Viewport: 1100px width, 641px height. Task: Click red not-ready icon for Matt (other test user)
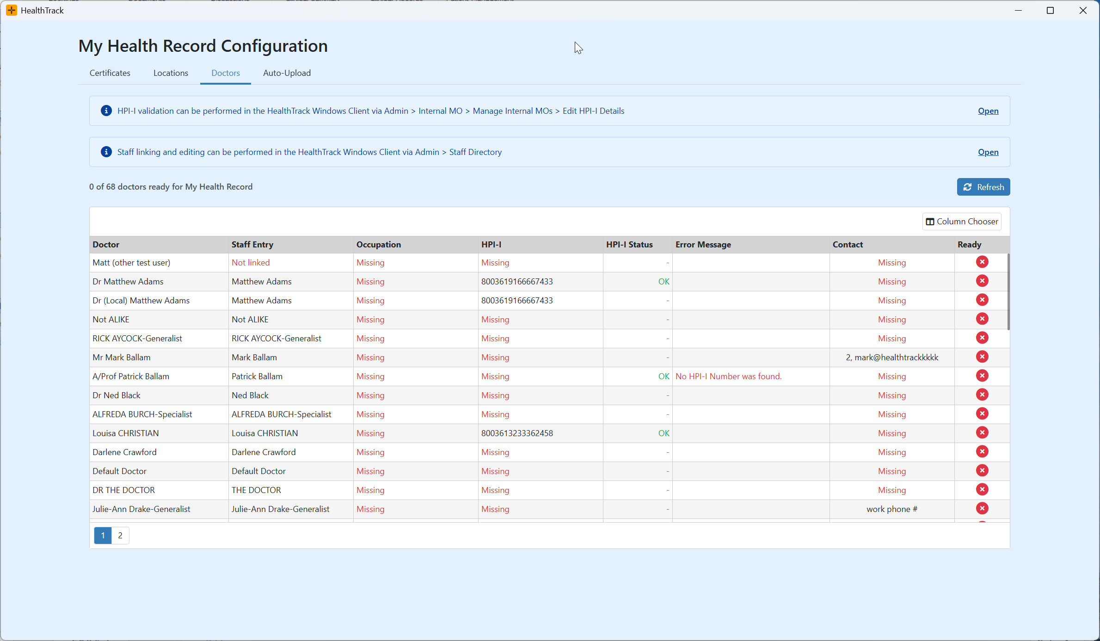pyautogui.click(x=982, y=262)
